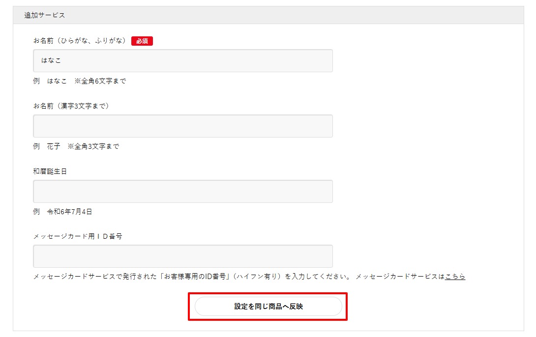Click the メッセージカードサービスは text before the link

pyautogui.click(x=400, y=277)
